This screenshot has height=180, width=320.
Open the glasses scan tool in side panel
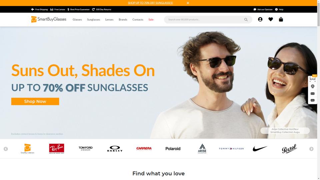point(312,79)
